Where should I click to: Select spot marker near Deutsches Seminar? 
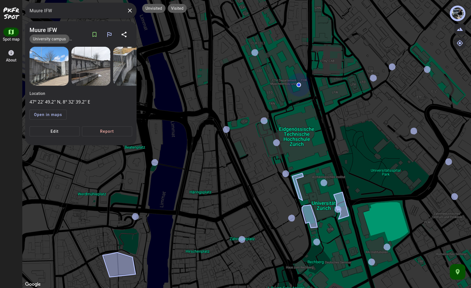372,262
